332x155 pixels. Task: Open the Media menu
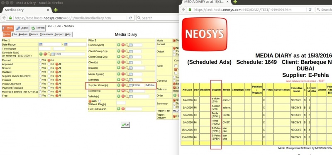pyautogui.click(x=6, y=34)
